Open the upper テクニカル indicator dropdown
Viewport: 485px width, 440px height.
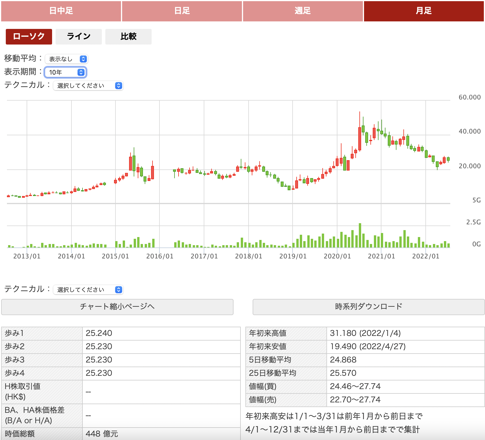click(88, 86)
